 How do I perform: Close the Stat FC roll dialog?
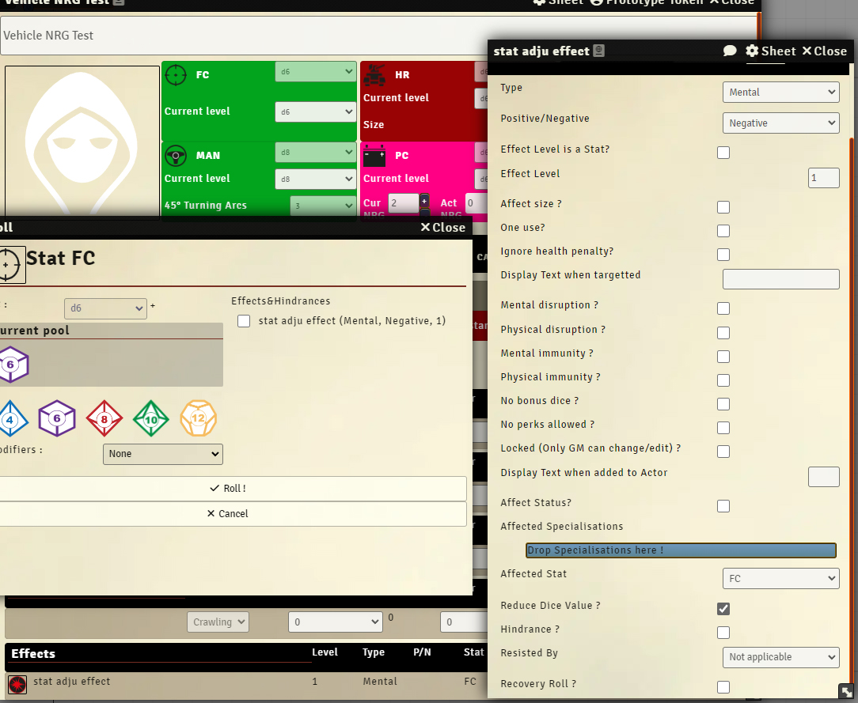tap(442, 228)
